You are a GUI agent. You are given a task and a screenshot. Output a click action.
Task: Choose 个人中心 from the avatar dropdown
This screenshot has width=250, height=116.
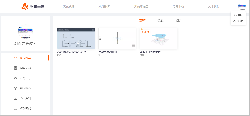pyautogui.click(x=238, y=15)
